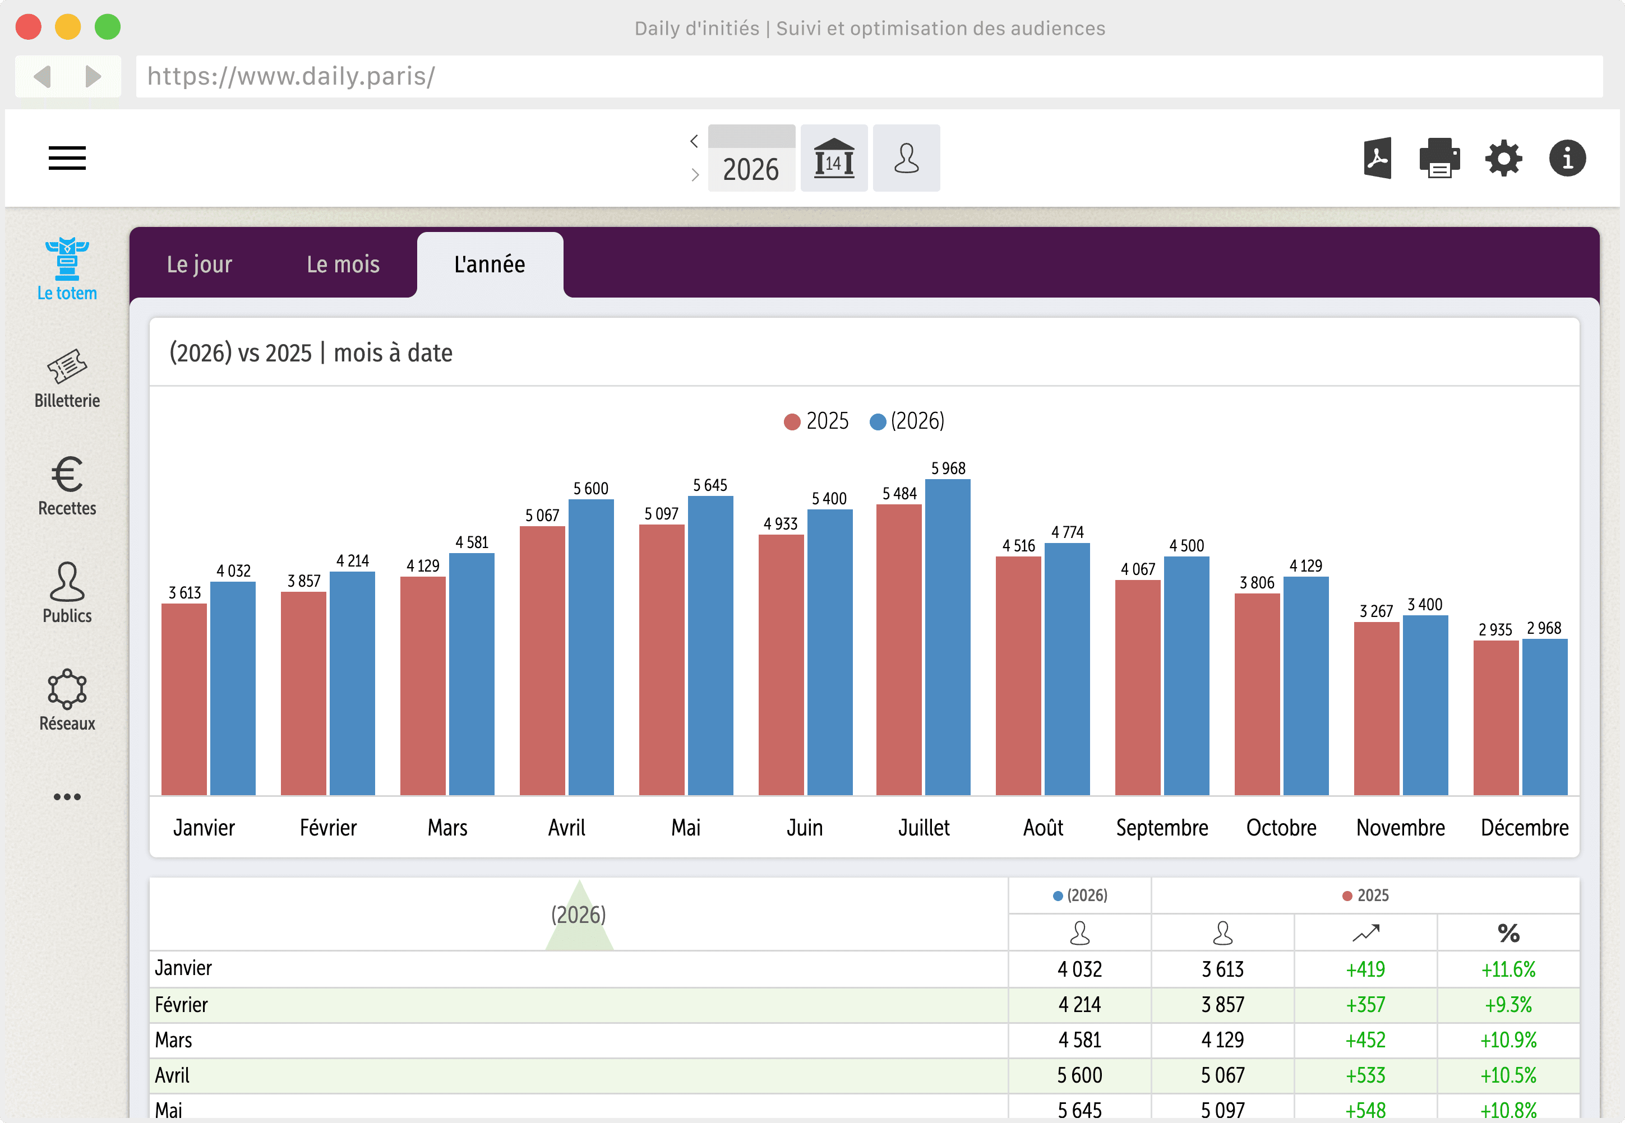Select the visitor profile icon button
1625x1123 pixels.
[x=907, y=159]
